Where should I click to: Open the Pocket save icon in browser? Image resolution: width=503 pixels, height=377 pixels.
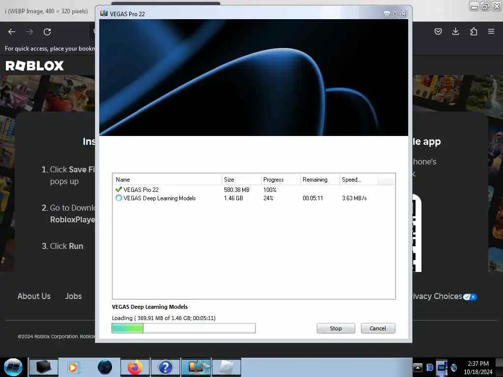438,31
